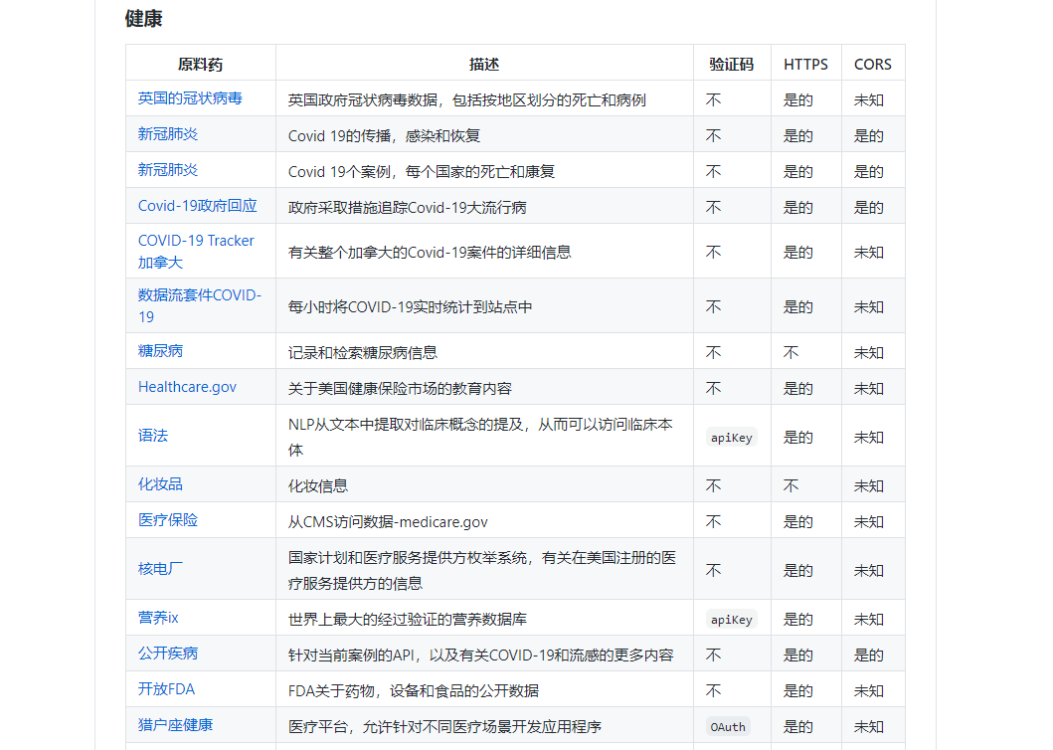Click description starting 医疗平台，允许针对

pos(444,726)
